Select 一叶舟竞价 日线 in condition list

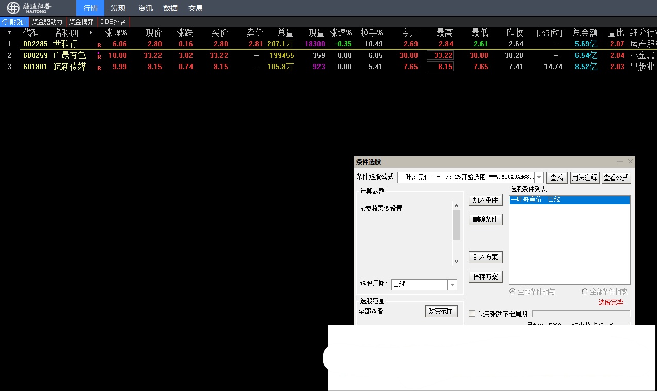pyautogui.click(x=569, y=200)
